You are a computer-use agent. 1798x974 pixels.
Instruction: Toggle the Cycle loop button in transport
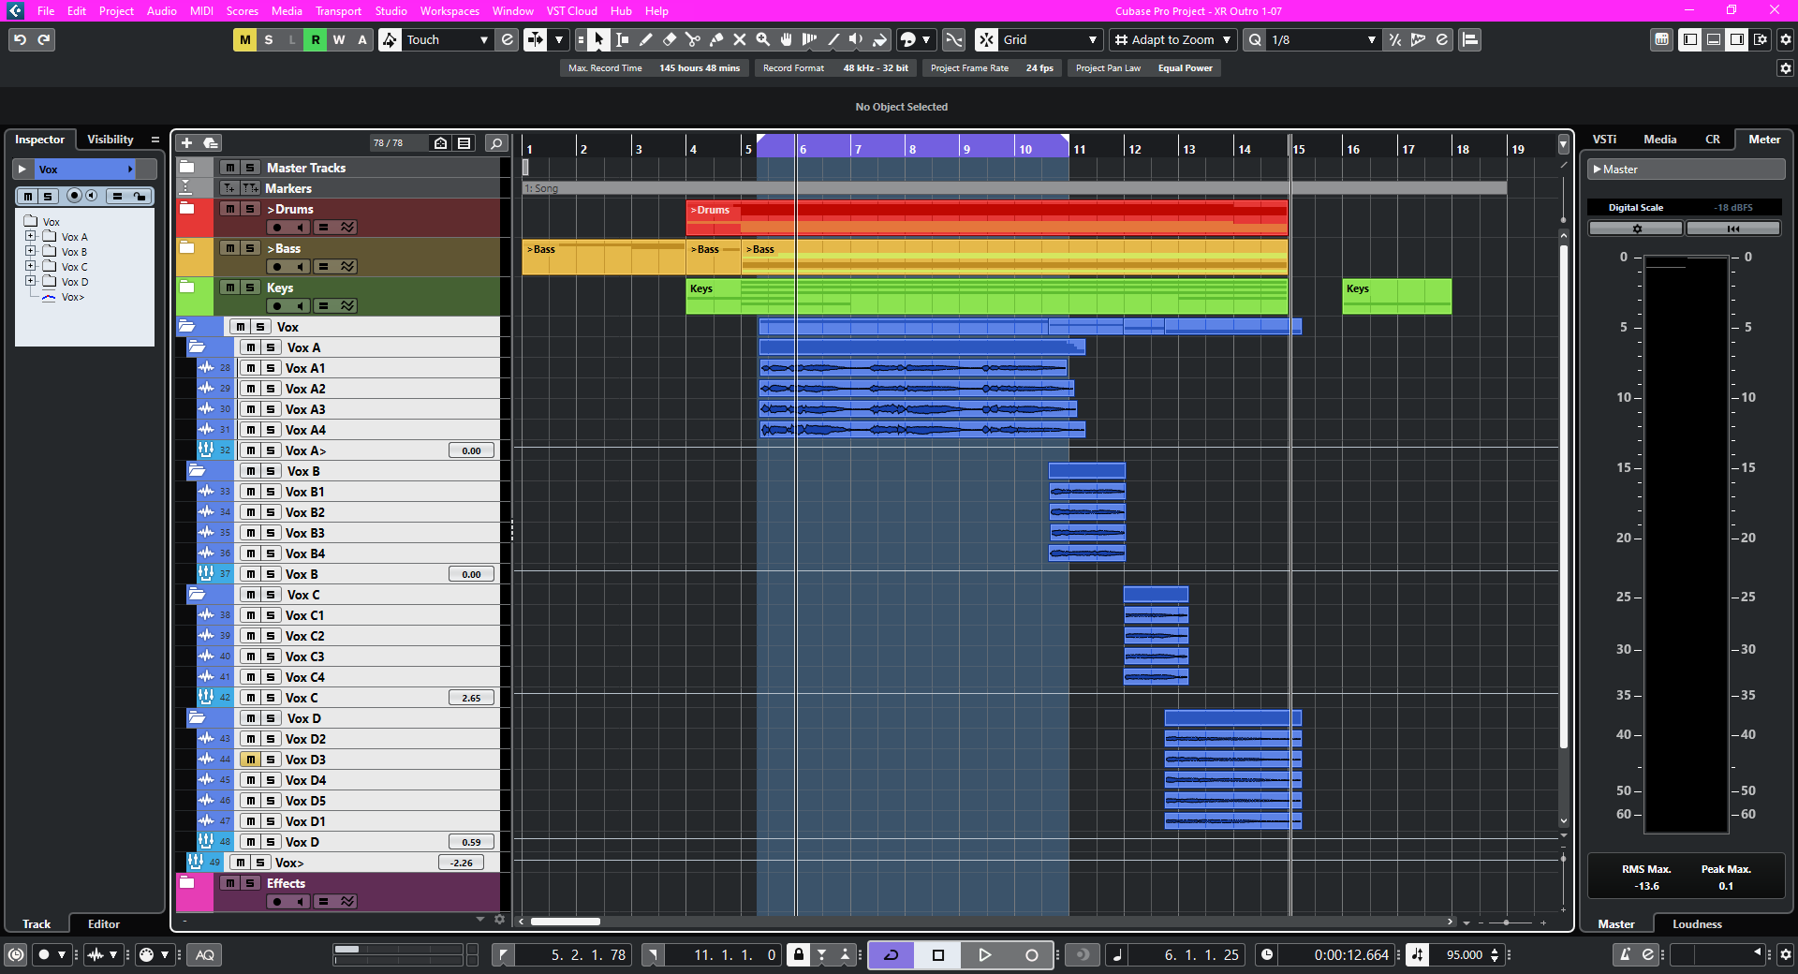891,954
